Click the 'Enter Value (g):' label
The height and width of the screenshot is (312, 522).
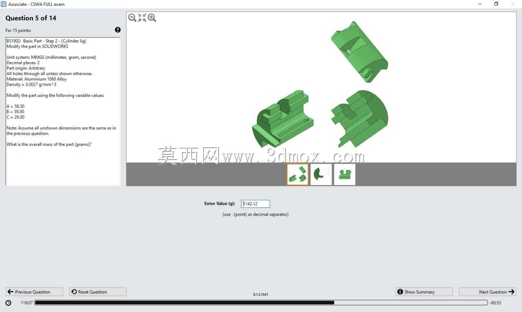(220, 203)
